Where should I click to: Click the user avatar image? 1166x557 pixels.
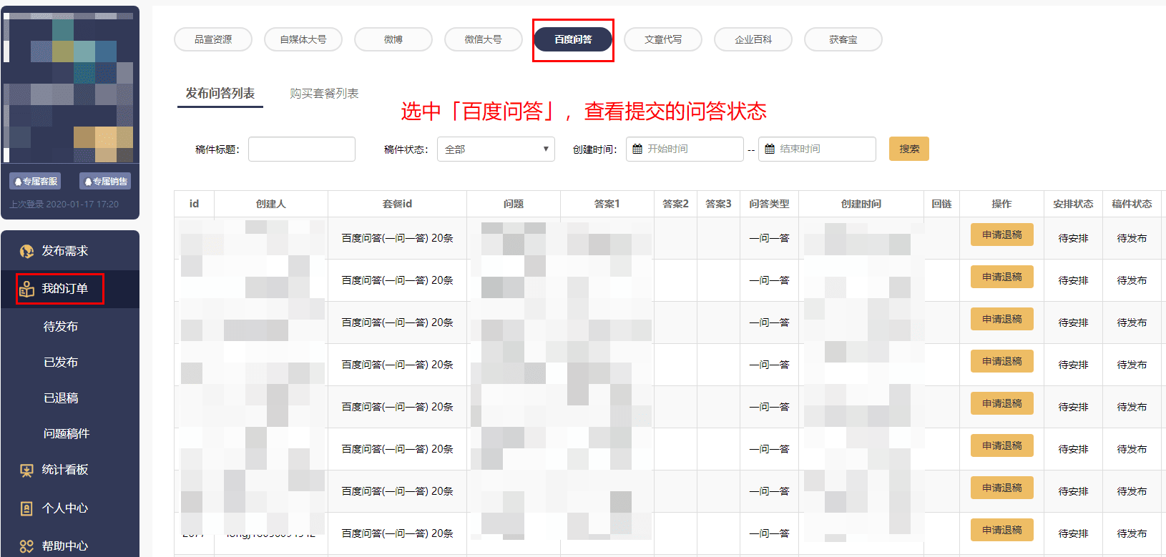69,86
